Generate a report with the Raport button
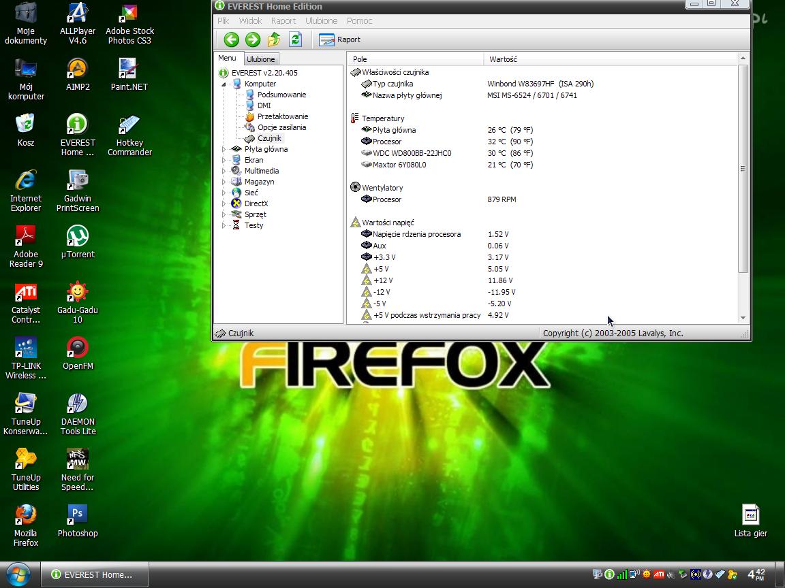This screenshot has height=588, width=785. click(339, 39)
